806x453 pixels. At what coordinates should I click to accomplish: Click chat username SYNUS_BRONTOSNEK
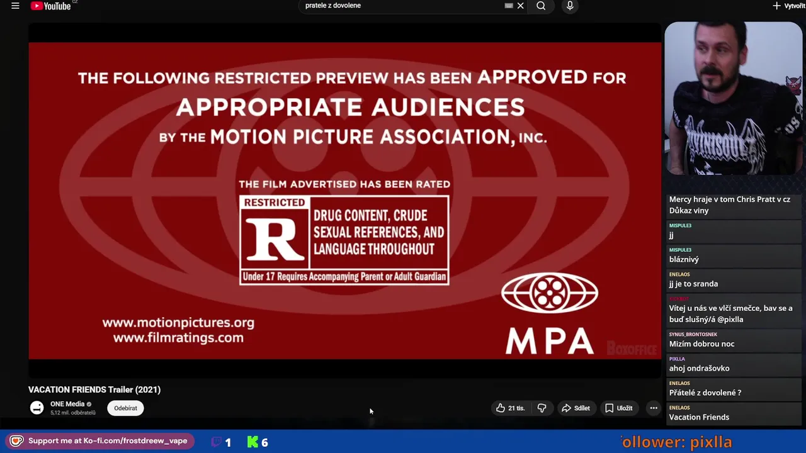point(693,335)
